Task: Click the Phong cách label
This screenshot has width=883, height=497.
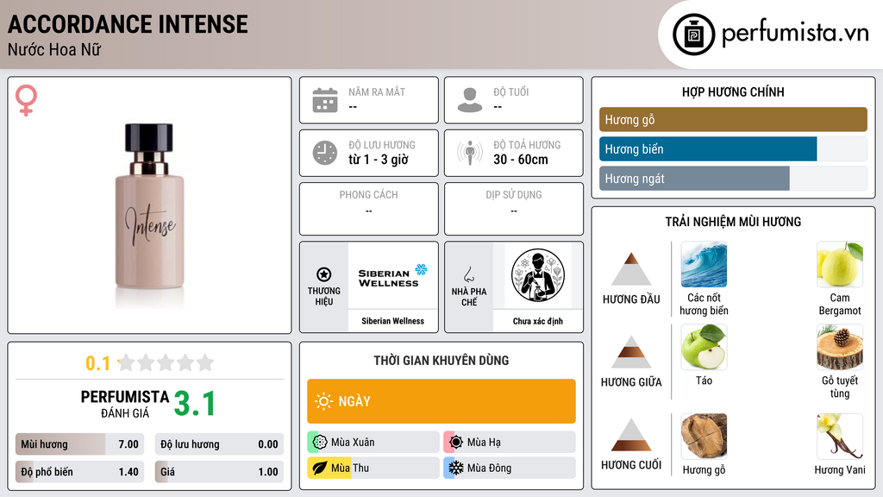Action: (x=368, y=194)
